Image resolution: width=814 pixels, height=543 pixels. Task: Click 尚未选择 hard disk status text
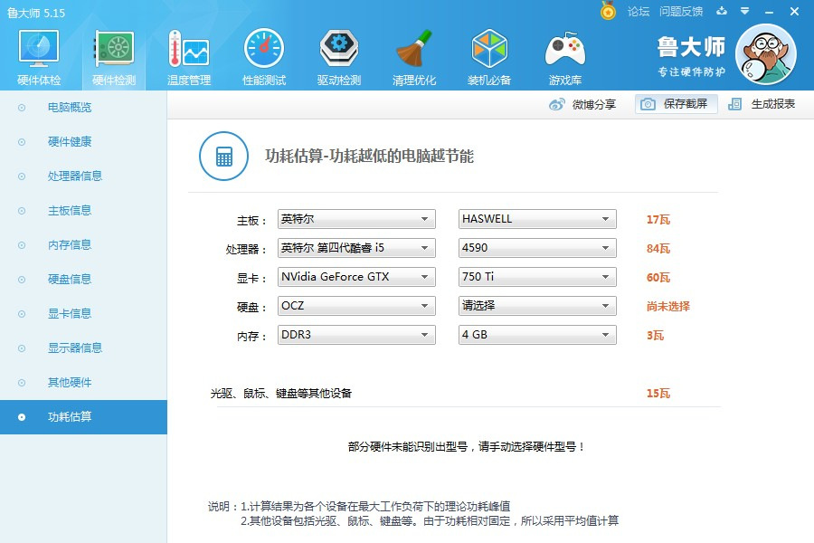click(x=667, y=306)
